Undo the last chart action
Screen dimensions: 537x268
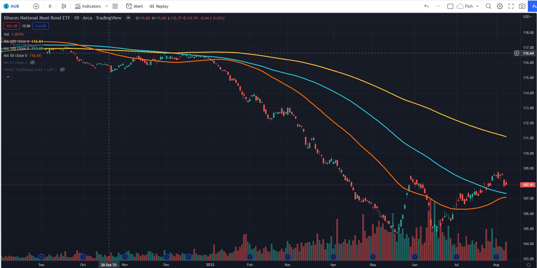426,6
